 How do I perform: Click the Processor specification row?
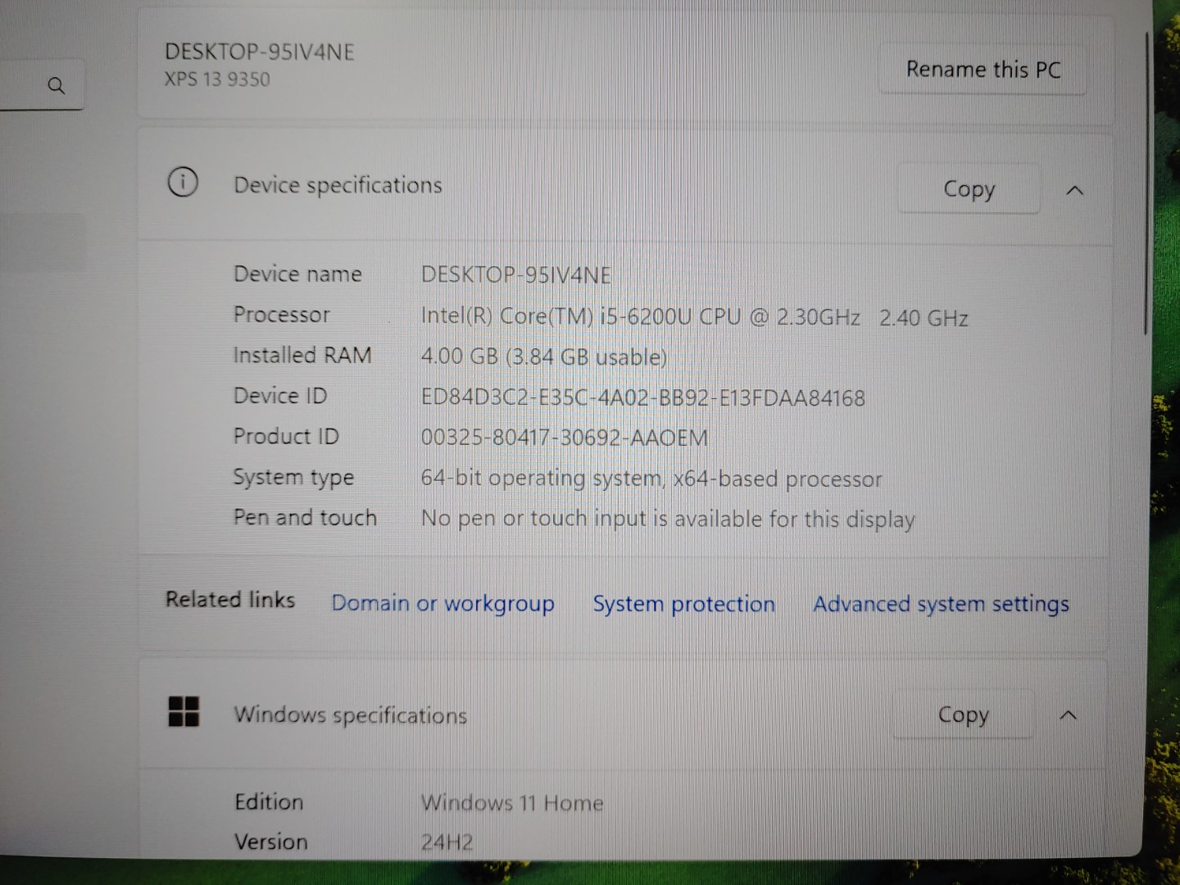[x=695, y=316]
